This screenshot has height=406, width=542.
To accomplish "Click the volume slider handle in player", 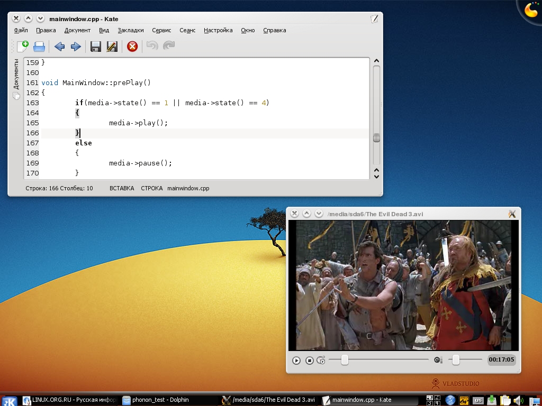I will point(456,359).
